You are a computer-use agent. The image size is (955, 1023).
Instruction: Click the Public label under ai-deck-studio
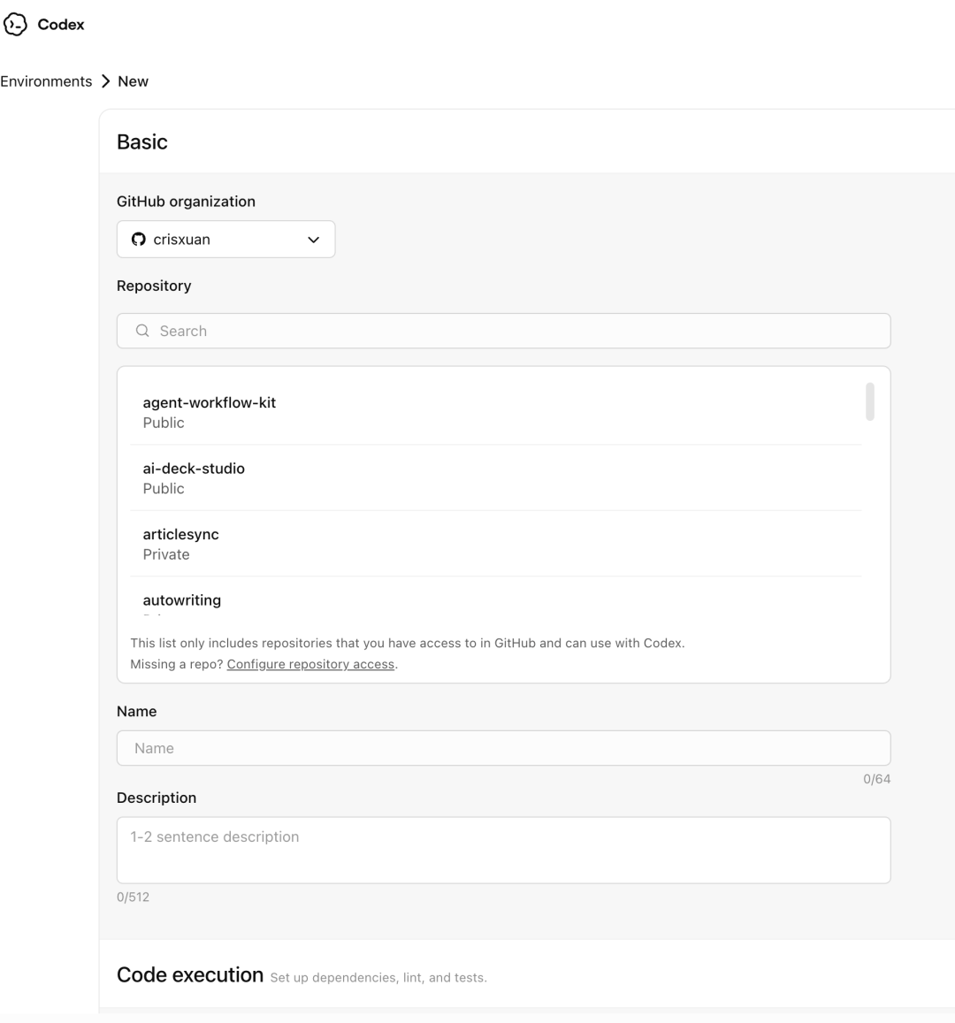tap(164, 489)
